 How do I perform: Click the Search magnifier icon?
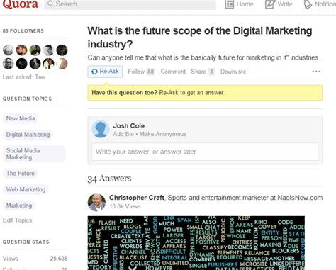click(50, 4)
